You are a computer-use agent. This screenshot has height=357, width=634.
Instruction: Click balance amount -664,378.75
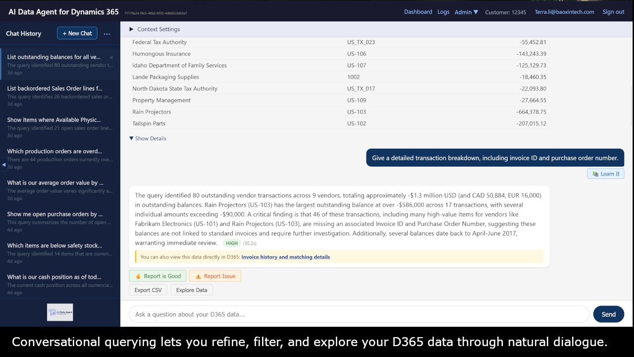(531, 112)
